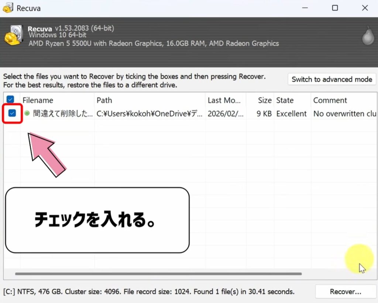Screen dimensions: 378x303
Task: Sort results by the Comment column header
Action: (330, 100)
